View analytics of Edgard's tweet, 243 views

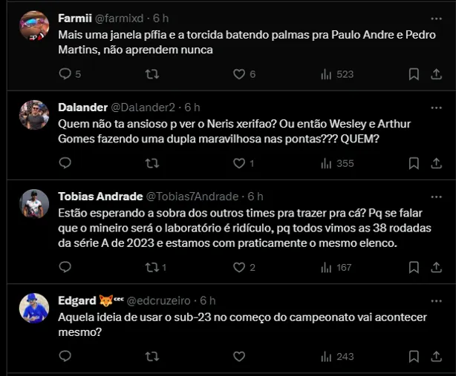pyautogui.click(x=337, y=357)
